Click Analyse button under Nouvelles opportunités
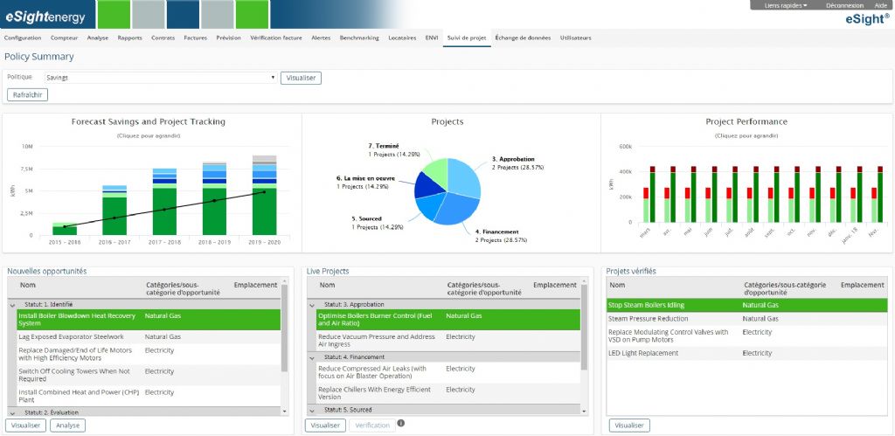Image resolution: width=895 pixels, height=436 pixels. point(67,426)
